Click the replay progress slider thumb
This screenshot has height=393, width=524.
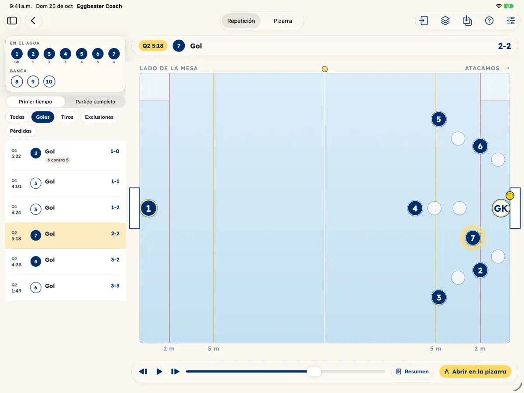click(314, 372)
